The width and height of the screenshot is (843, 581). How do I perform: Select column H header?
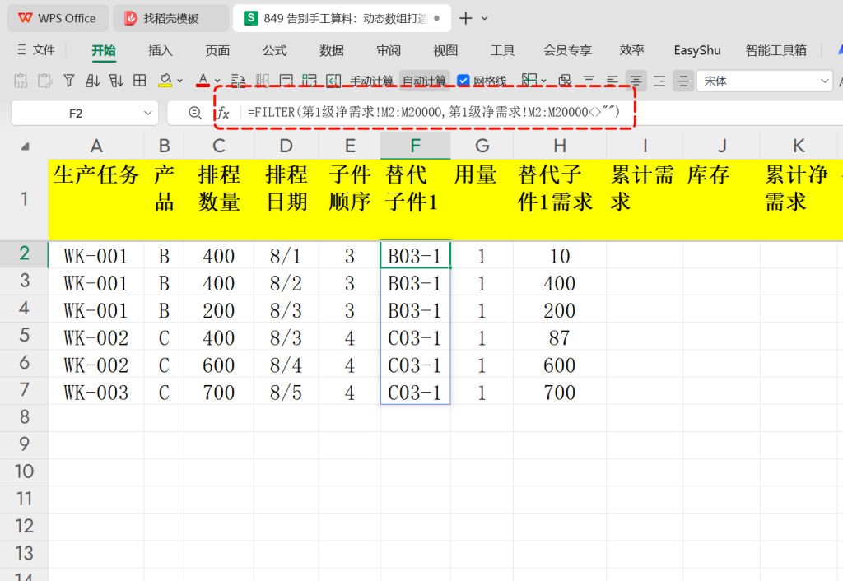(560, 146)
